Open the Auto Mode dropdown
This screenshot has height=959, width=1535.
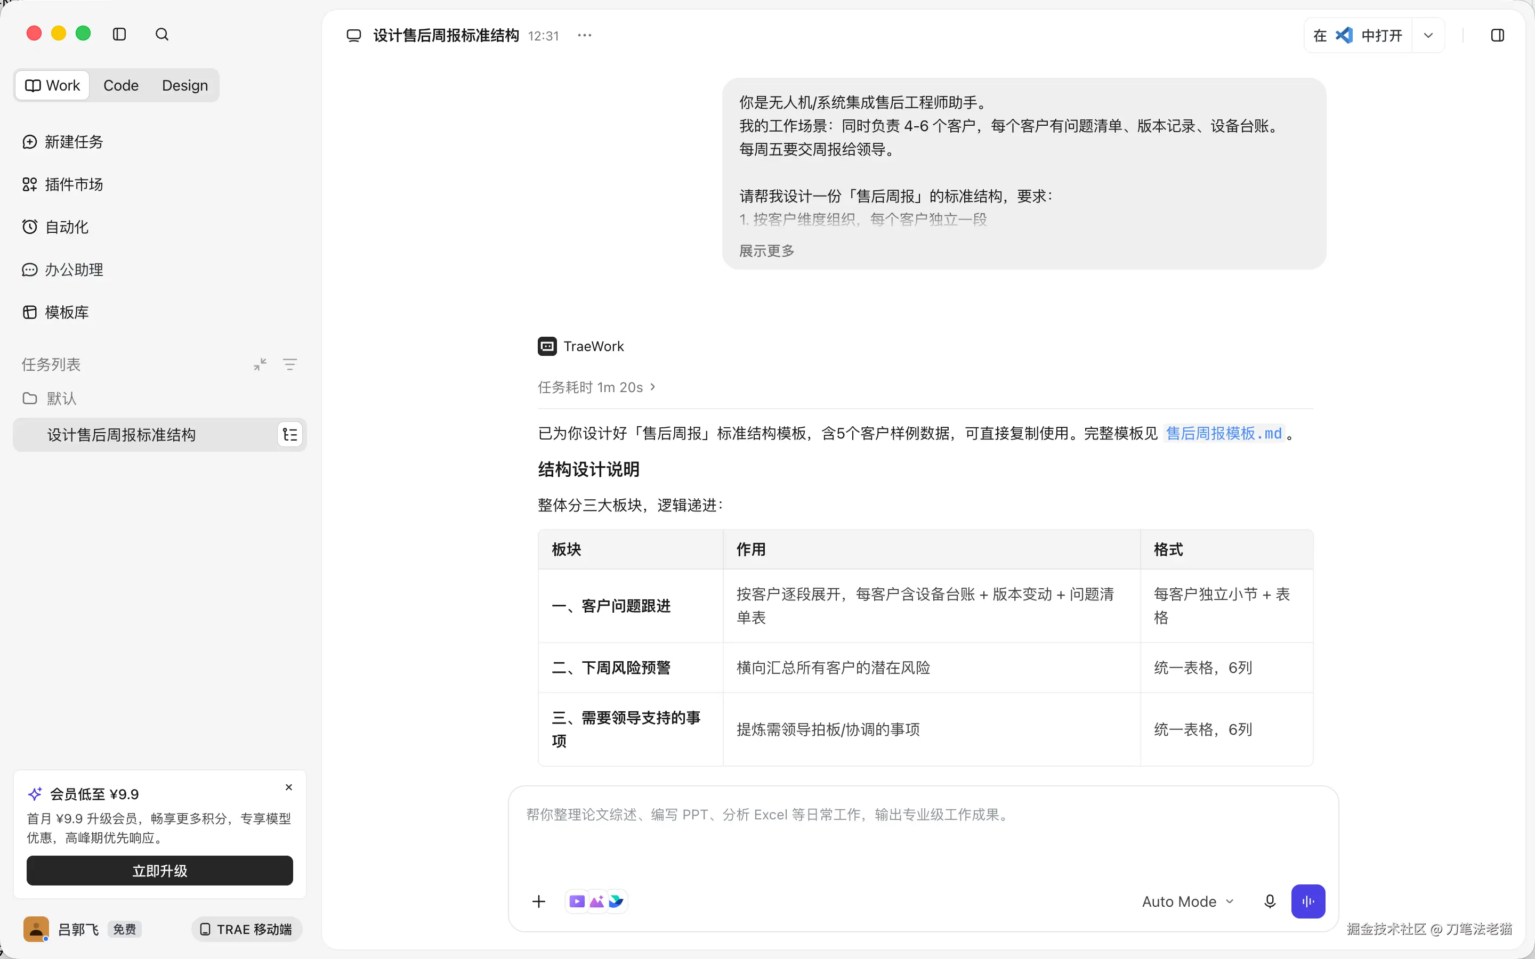click(x=1188, y=901)
